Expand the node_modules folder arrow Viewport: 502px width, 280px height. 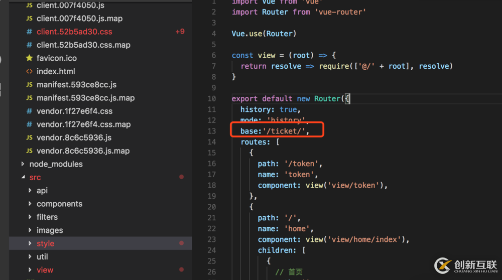pyautogui.click(x=23, y=164)
